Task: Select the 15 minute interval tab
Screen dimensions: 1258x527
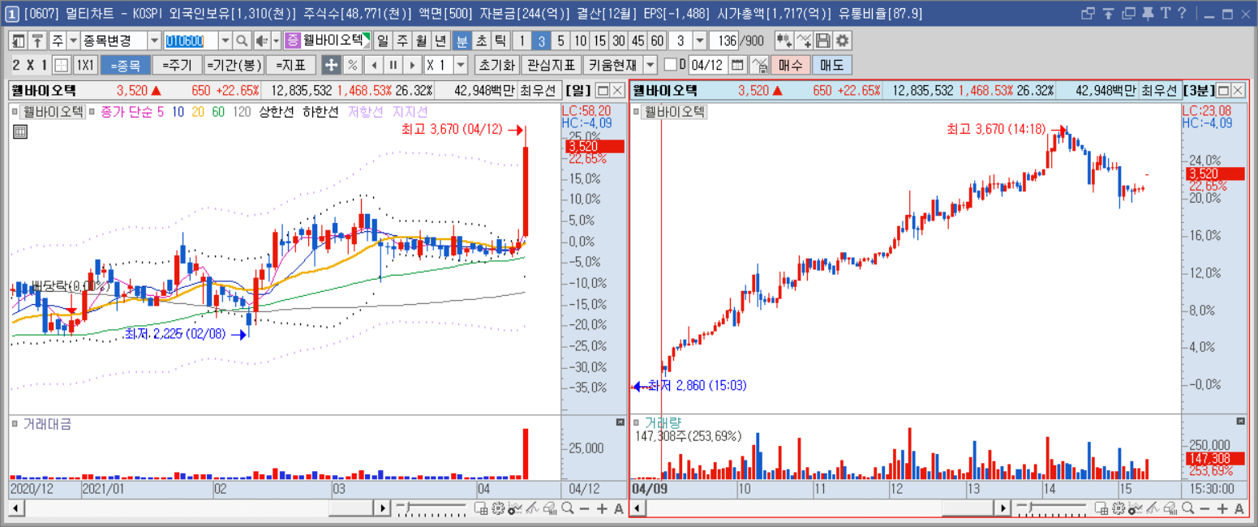Action: pos(599,41)
